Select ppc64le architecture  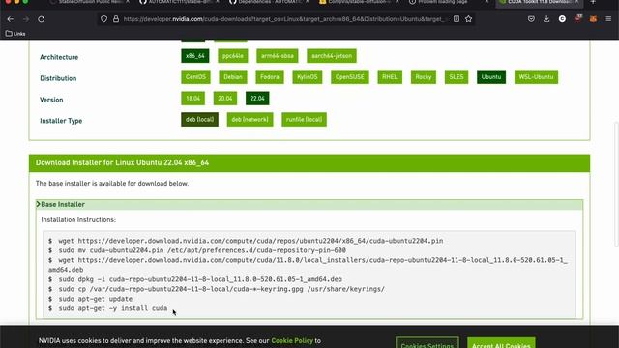(x=233, y=56)
